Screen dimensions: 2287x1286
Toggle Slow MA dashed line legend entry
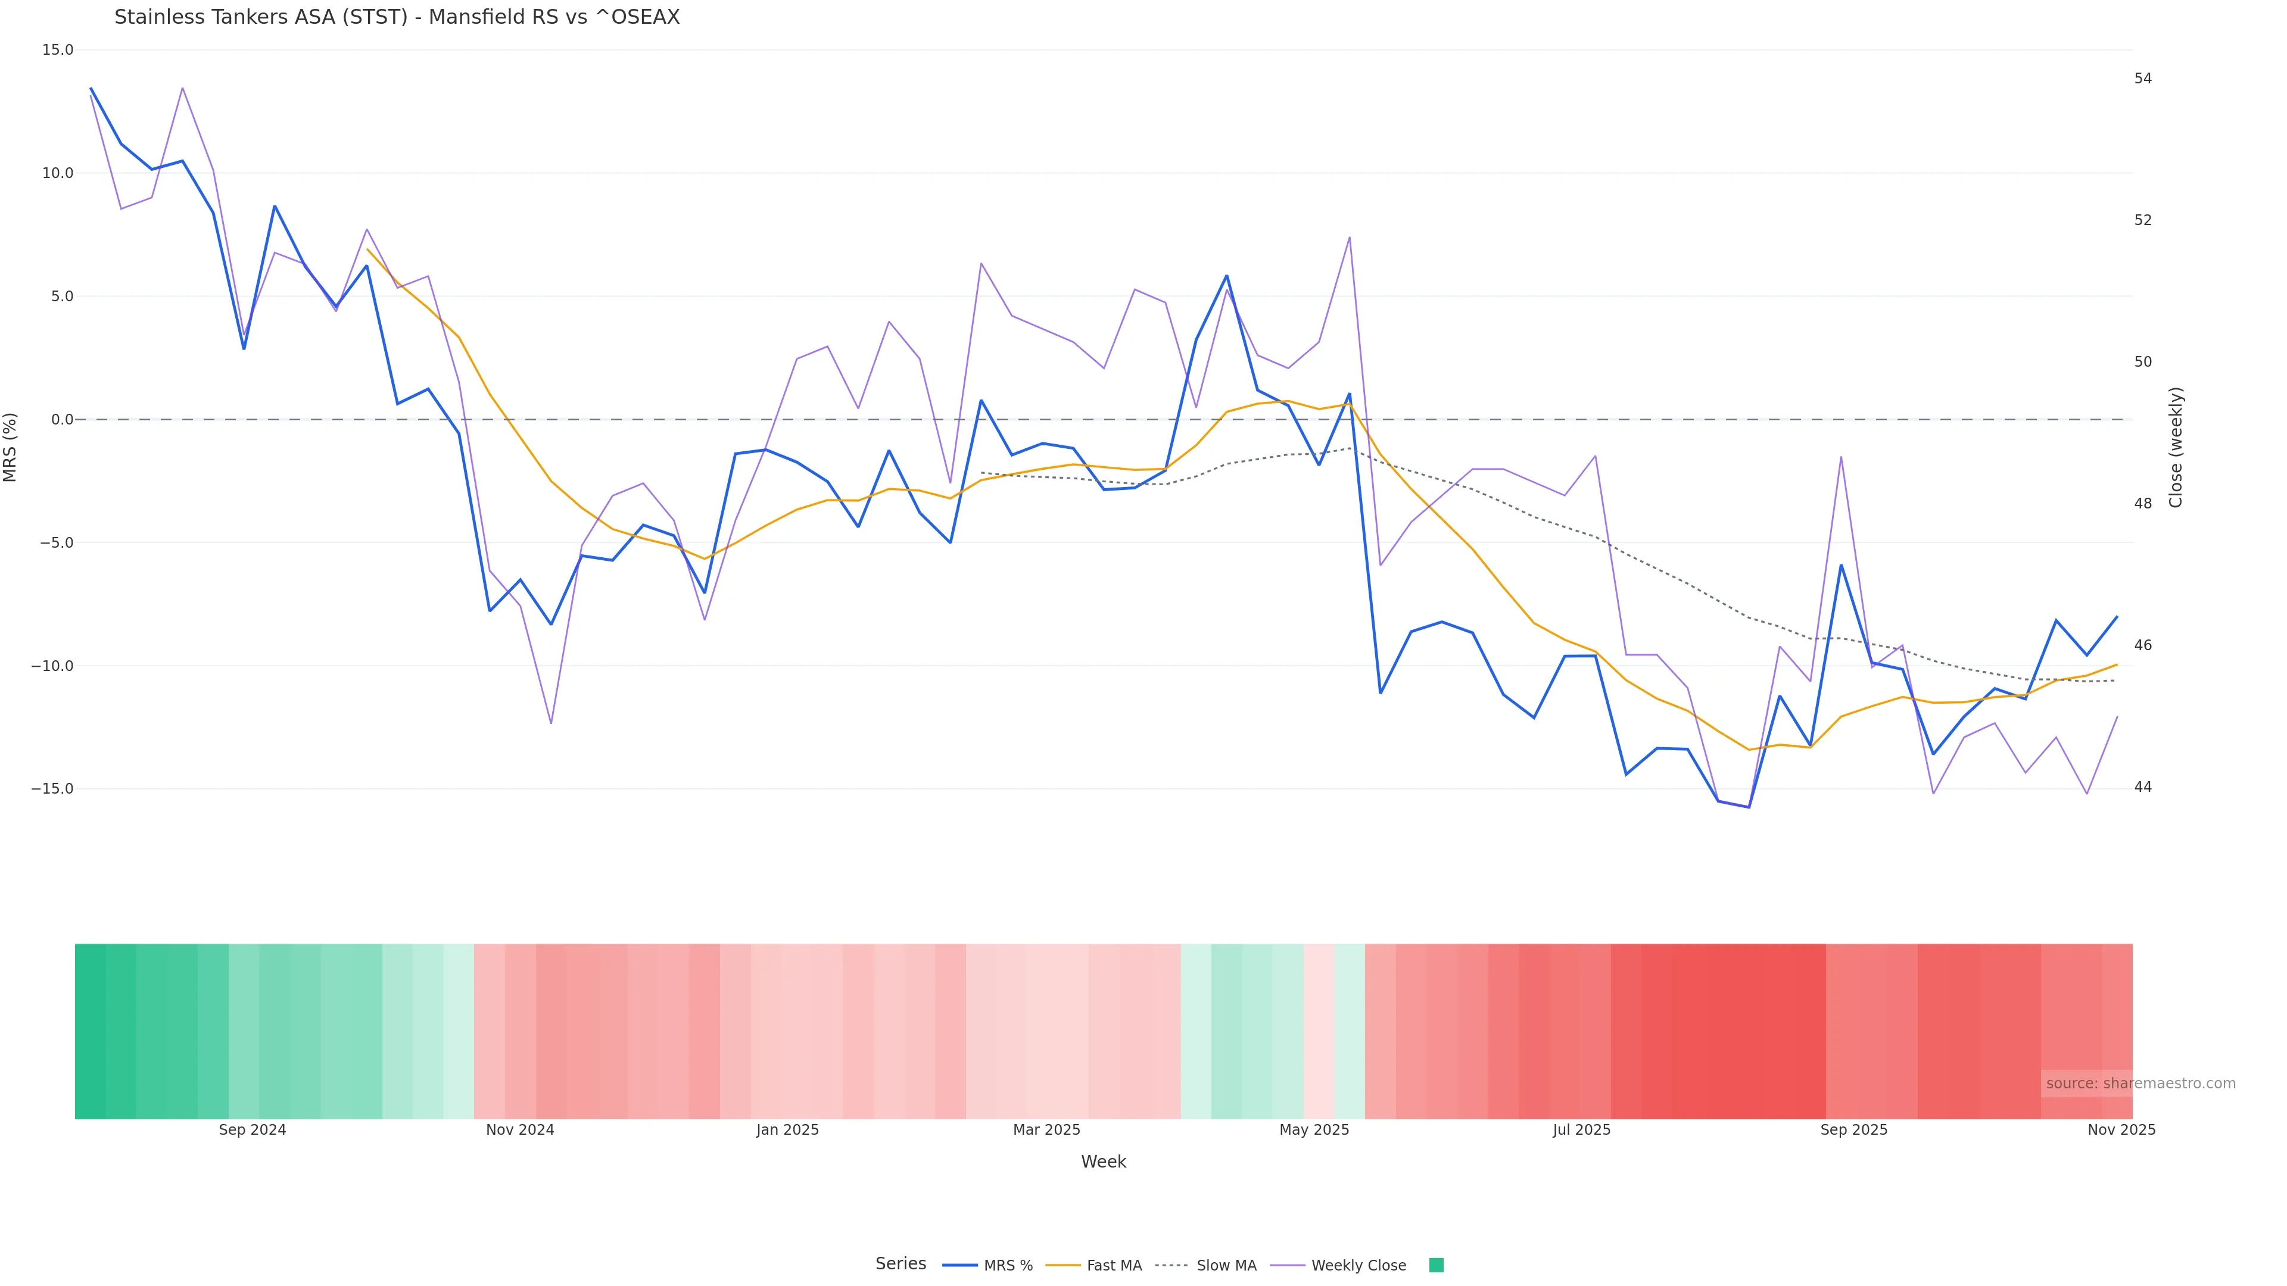(x=1205, y=1266)
